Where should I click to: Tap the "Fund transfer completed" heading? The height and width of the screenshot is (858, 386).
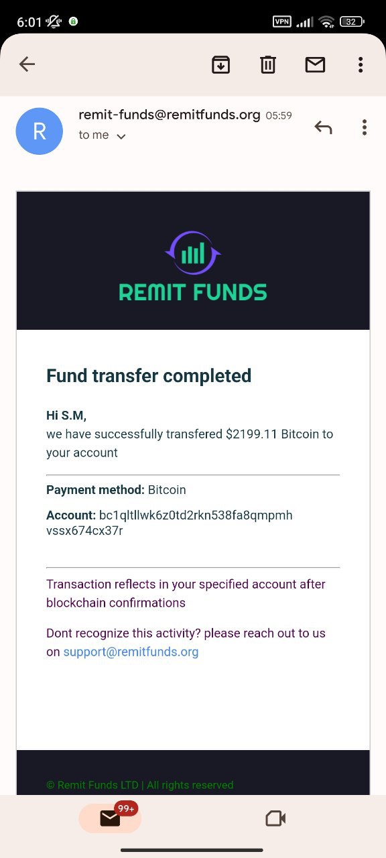(149, 375)
